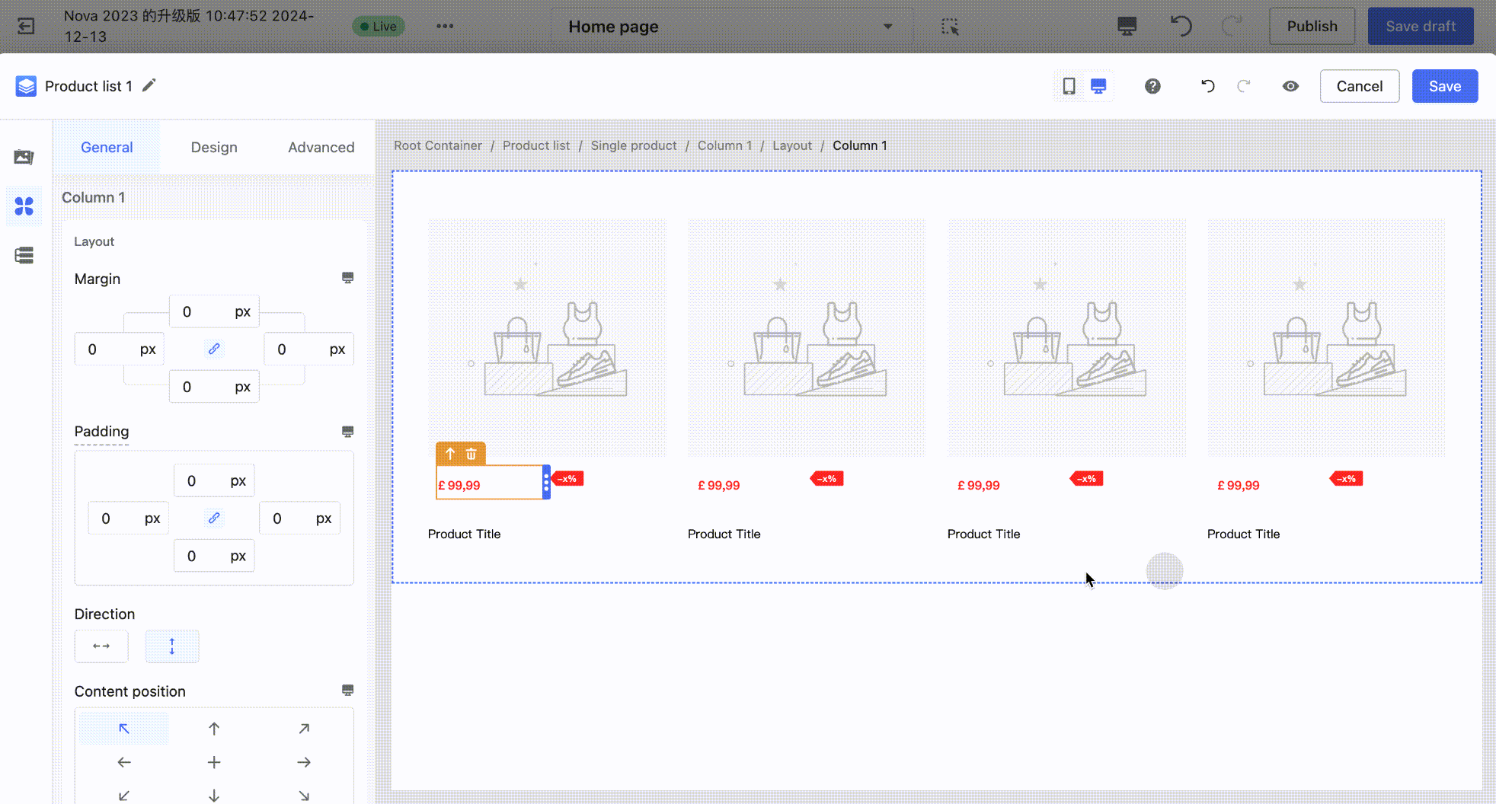The height and width of the screenshot is (804, 1496).
Task: Open the Advanced tab
Action: pos(321,147)
